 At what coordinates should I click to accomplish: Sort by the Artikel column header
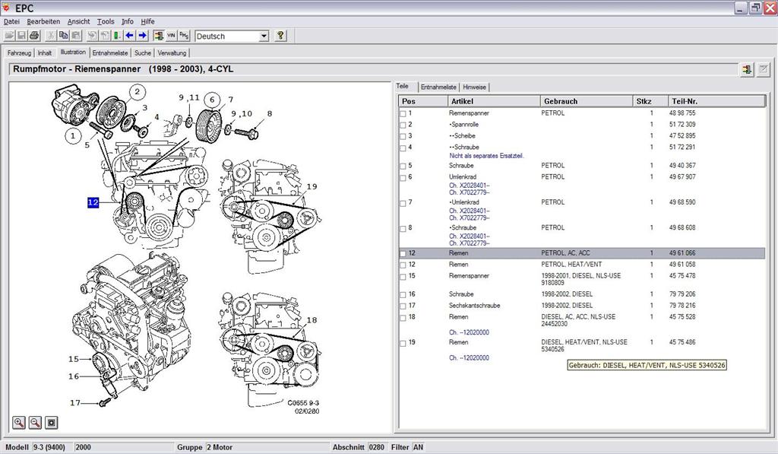(493, 101)
